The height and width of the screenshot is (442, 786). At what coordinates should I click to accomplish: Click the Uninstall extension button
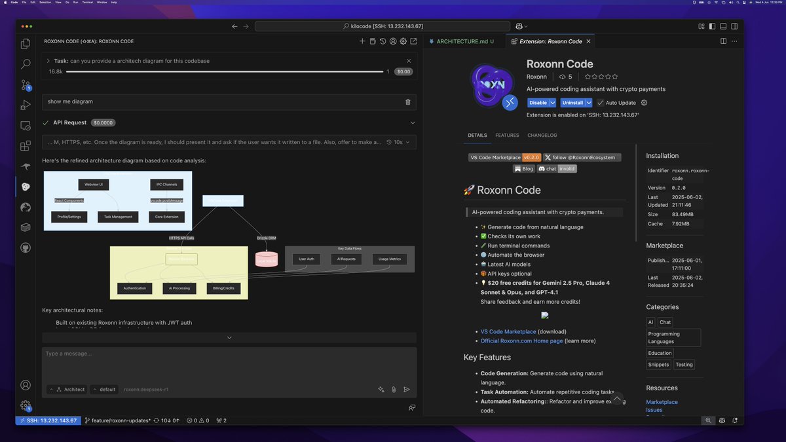click(x=572, y=103)
